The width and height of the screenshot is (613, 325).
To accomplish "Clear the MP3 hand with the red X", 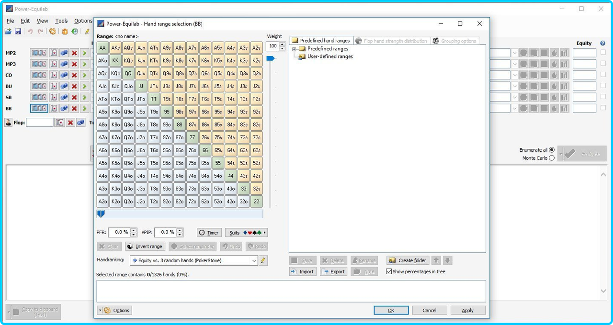I will pyautogui.click(x=74, y=64).
